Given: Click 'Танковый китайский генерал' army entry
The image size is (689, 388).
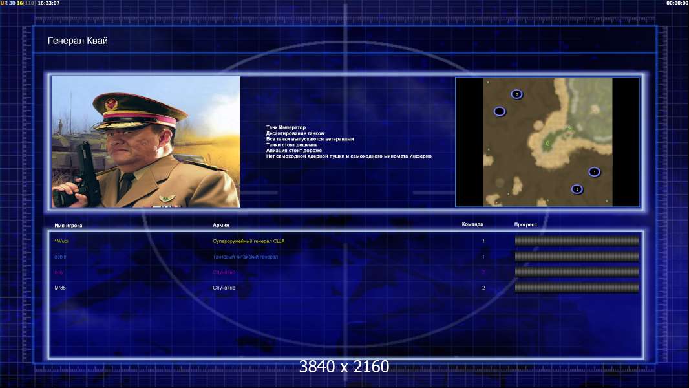Looking at the screenshot, I should [x=245, y=257].
